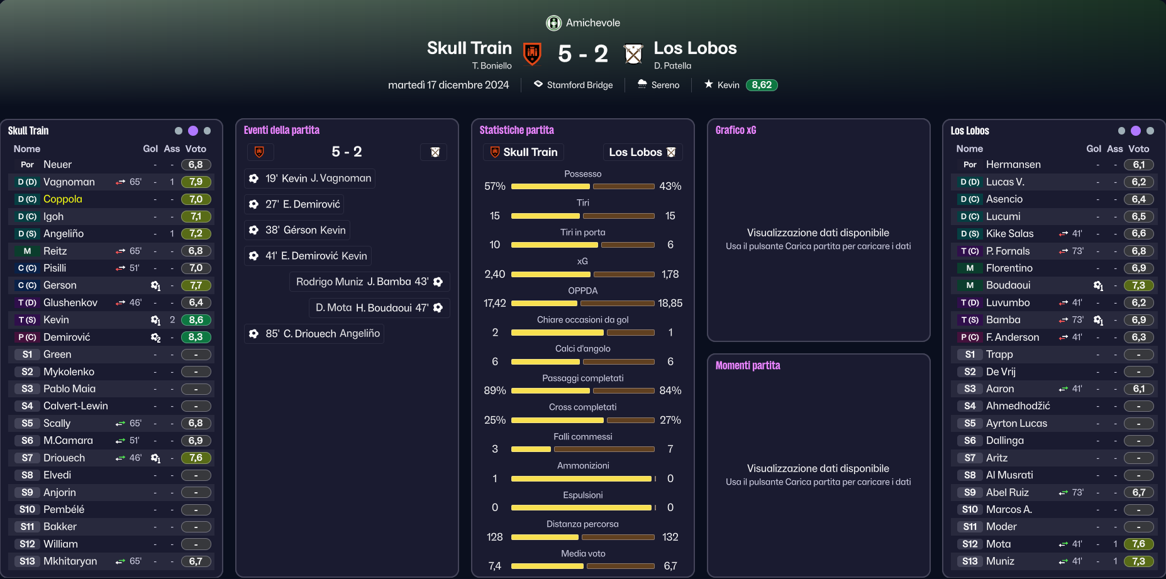This screenshot has width=1166, height=579.
Task: Sort Los Lobos players by Gol column
Action: 1094,149
